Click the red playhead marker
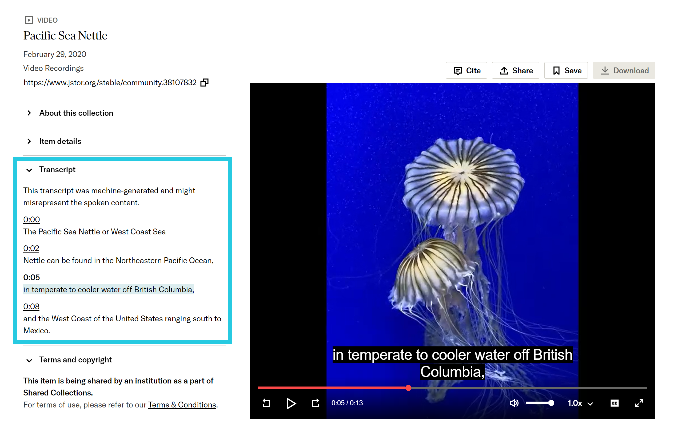Viewport: 674px width, 444px height. 408,388
